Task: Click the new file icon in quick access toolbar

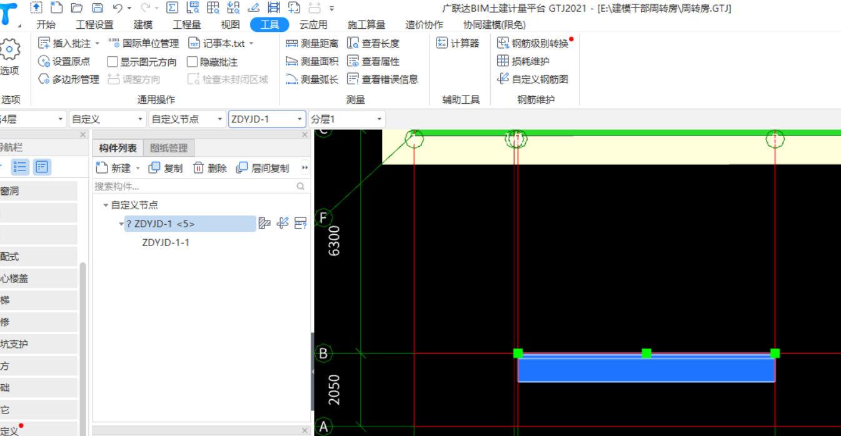Action: (56, 8)
